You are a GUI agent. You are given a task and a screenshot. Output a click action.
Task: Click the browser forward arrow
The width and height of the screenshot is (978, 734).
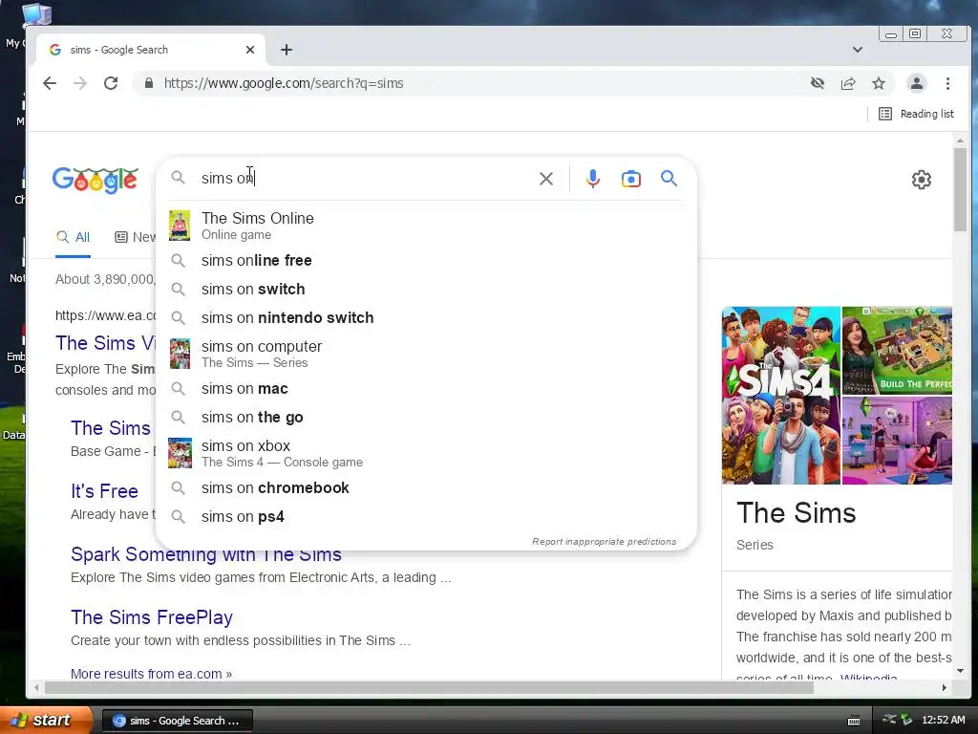[80, 83]
